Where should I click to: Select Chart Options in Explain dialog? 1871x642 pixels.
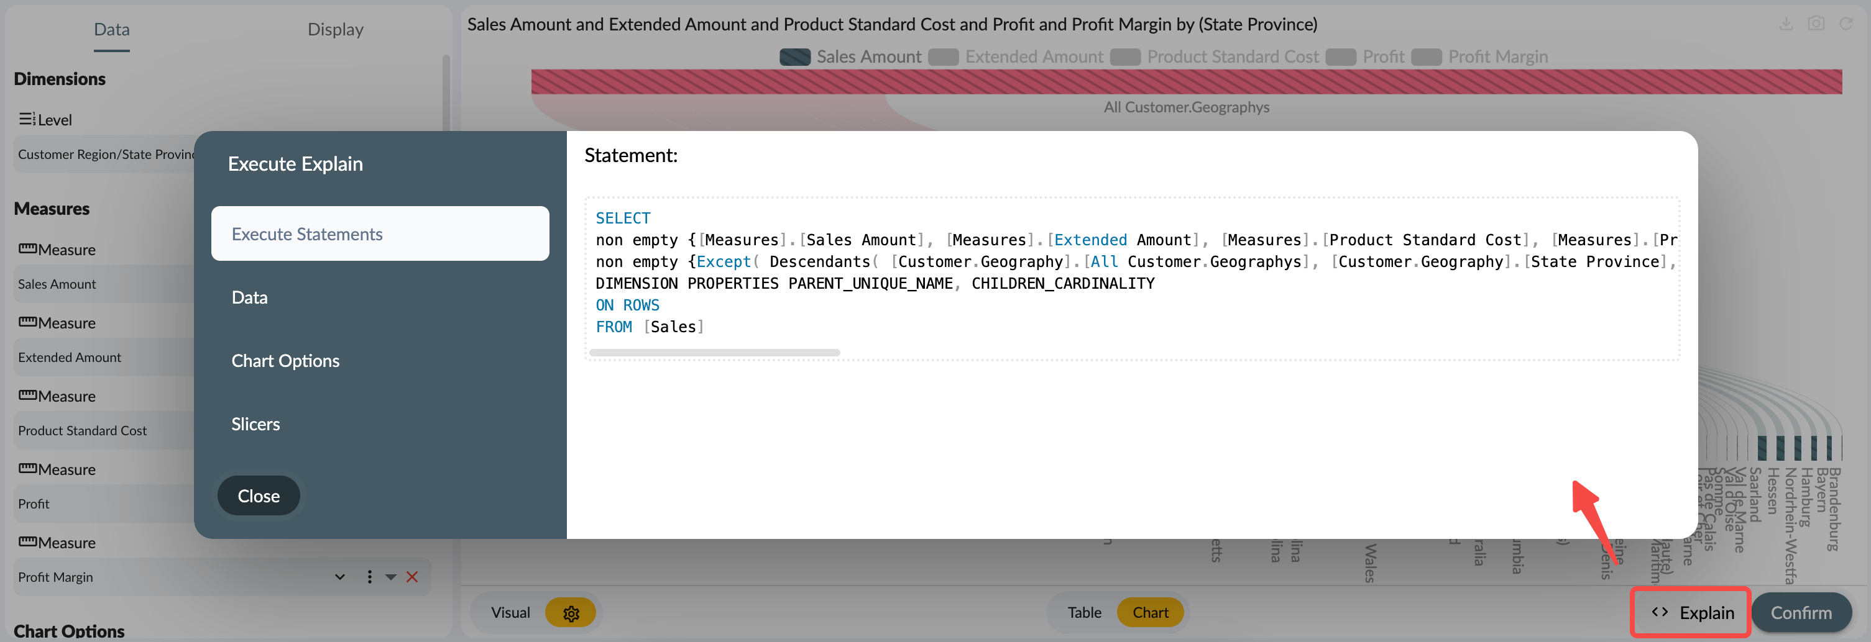(285, 361)
